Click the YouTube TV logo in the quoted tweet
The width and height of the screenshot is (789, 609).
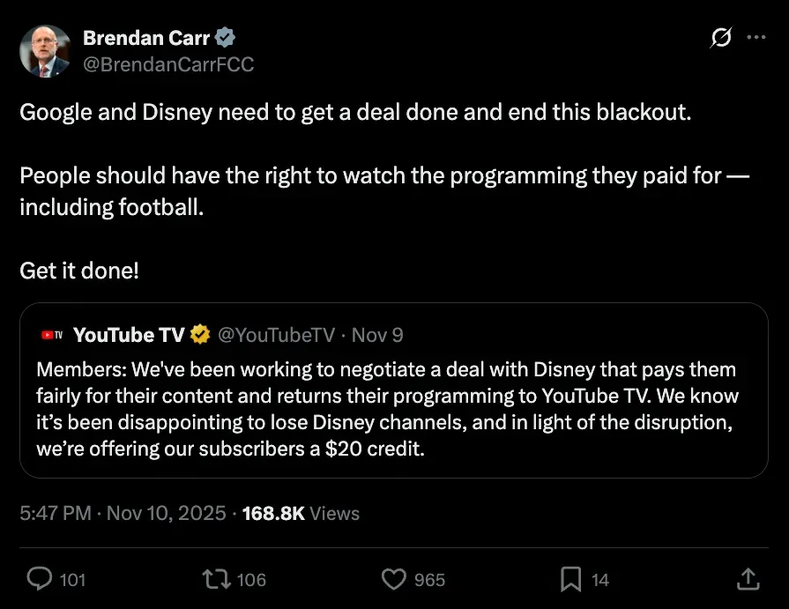click(51, 335)
